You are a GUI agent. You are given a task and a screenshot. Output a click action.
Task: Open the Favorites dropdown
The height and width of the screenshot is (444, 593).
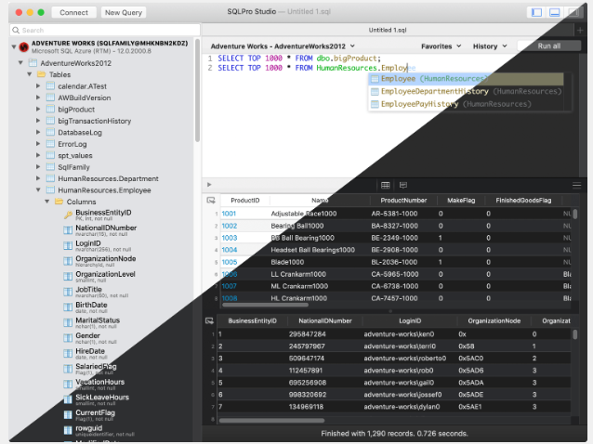[x=441, y=46]
